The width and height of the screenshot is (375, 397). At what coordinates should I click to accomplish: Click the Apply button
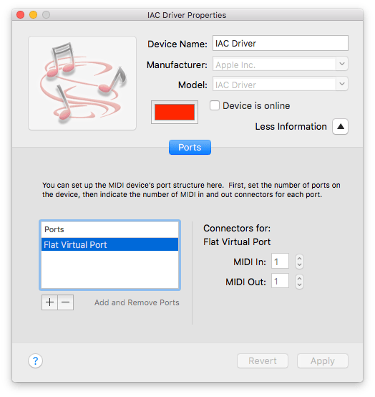click(323, 360)
